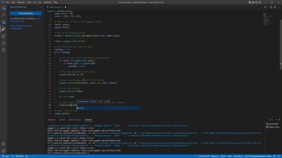Open the File menu
Screen dimensions: 282x158
pos(8,2)
